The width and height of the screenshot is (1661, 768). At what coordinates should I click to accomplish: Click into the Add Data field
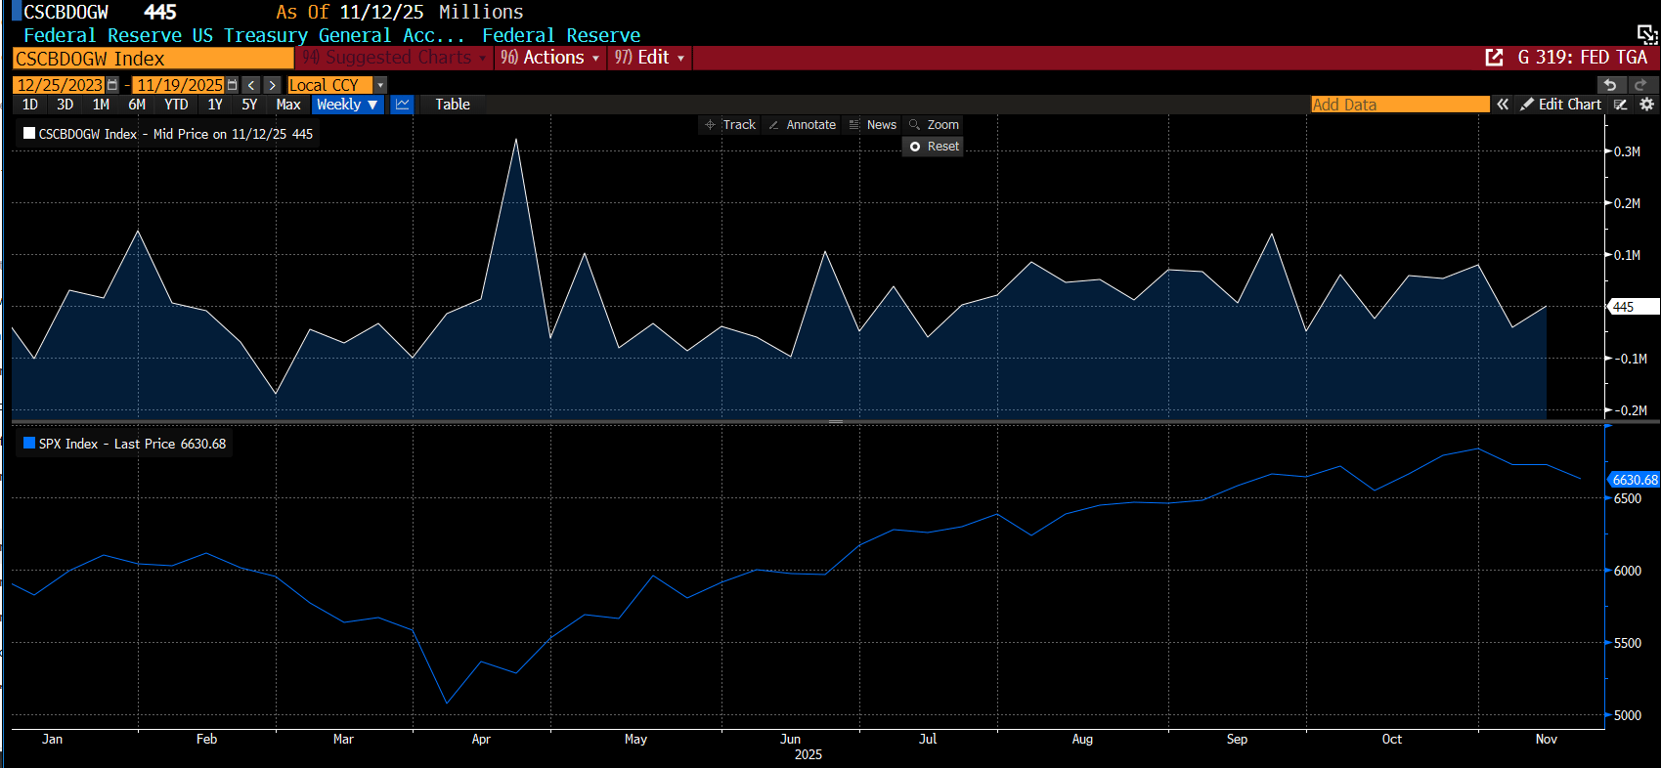1399,105
